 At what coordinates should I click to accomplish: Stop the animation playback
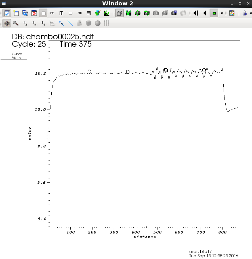click(214, 13)
